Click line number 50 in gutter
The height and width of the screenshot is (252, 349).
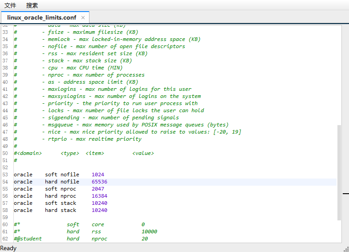tap(5, 153)
